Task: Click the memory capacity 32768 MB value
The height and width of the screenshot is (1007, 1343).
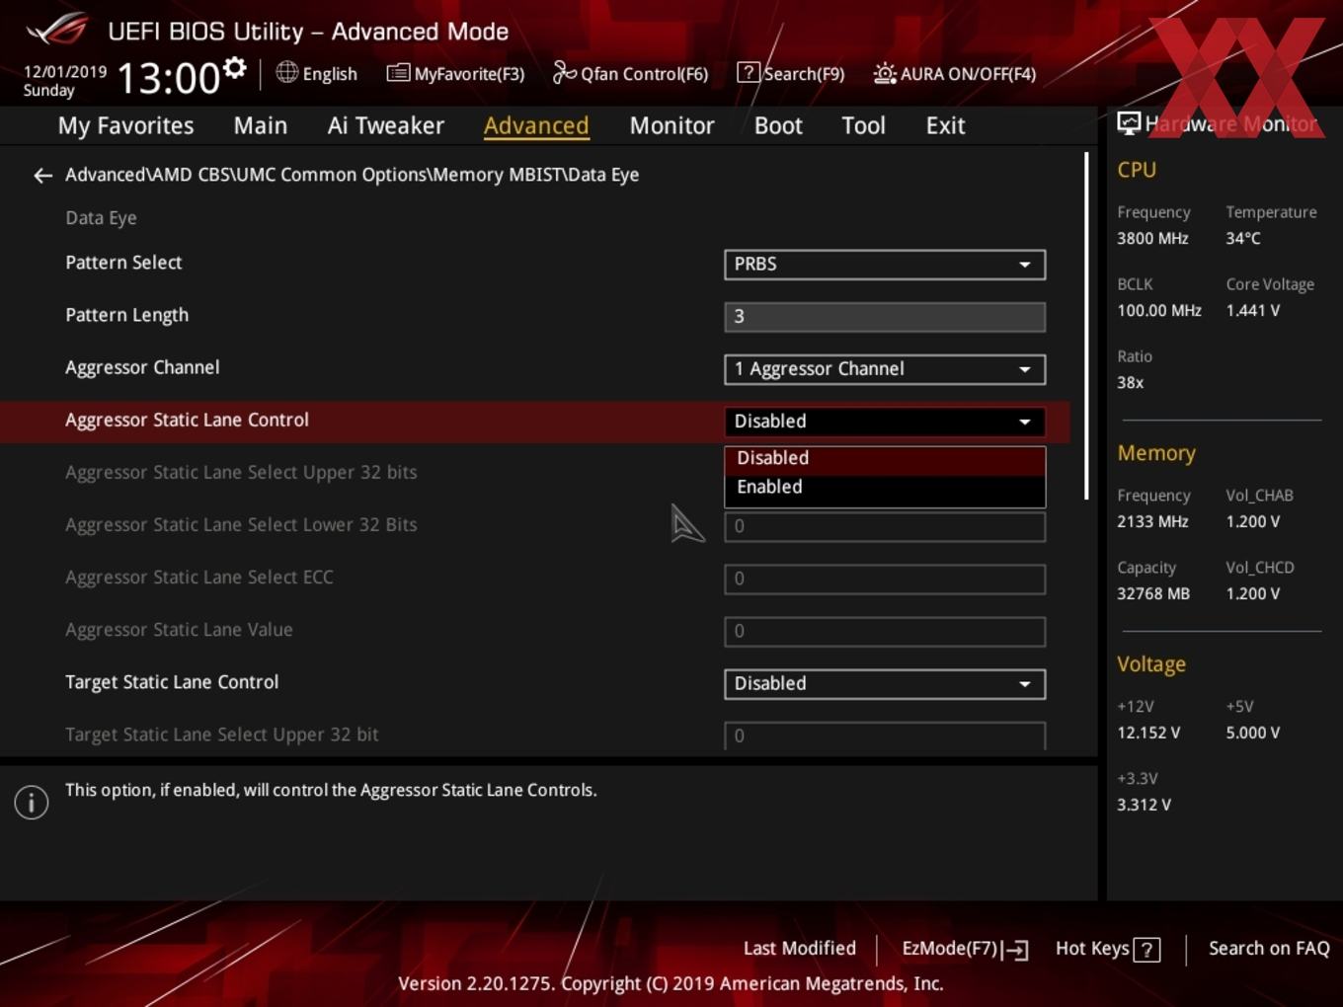Action: tap(1153, 593)
